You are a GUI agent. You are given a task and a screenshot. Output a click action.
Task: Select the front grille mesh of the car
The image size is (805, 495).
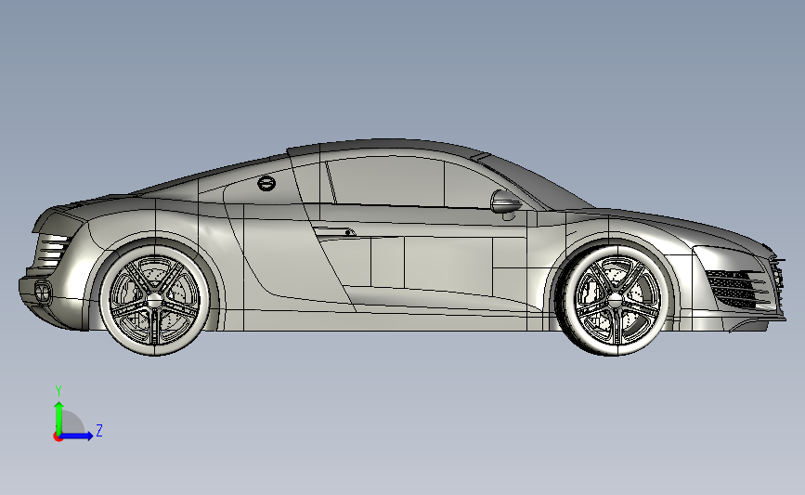coord(733,289)
